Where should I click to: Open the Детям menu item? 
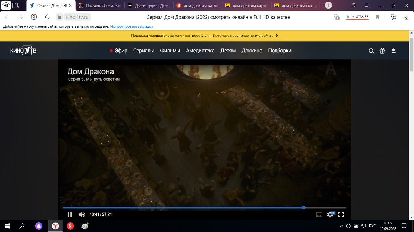coord(228,51)
